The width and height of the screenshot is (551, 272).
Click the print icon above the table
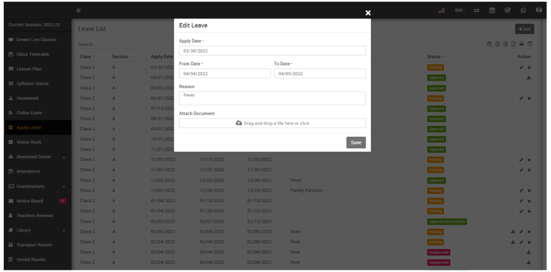(x=521, y=44)
